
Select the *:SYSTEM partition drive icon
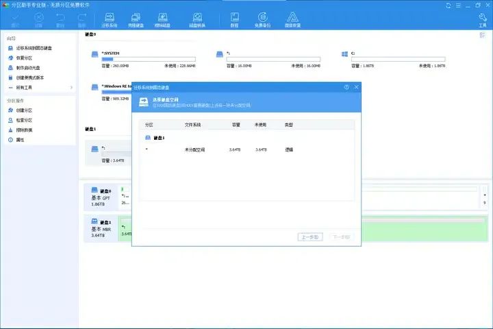pyautogui.click(x=94, y=54)
